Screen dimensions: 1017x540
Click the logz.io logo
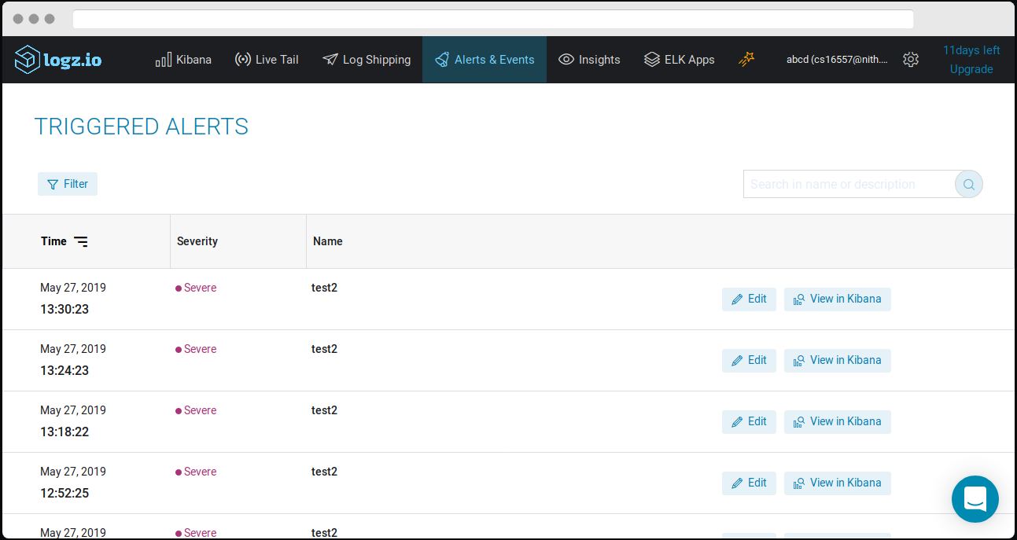[58, 60]
